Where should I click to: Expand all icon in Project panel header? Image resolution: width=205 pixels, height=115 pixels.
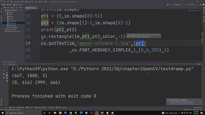coord(14,8)
